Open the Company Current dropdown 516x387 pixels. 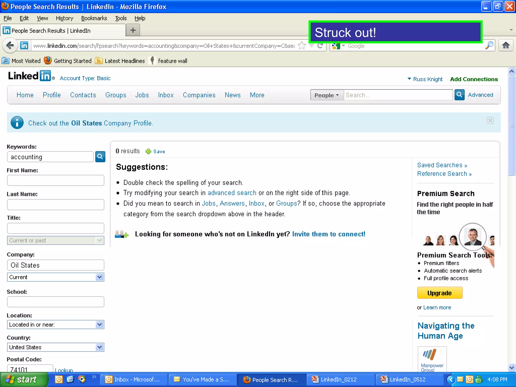100,277
